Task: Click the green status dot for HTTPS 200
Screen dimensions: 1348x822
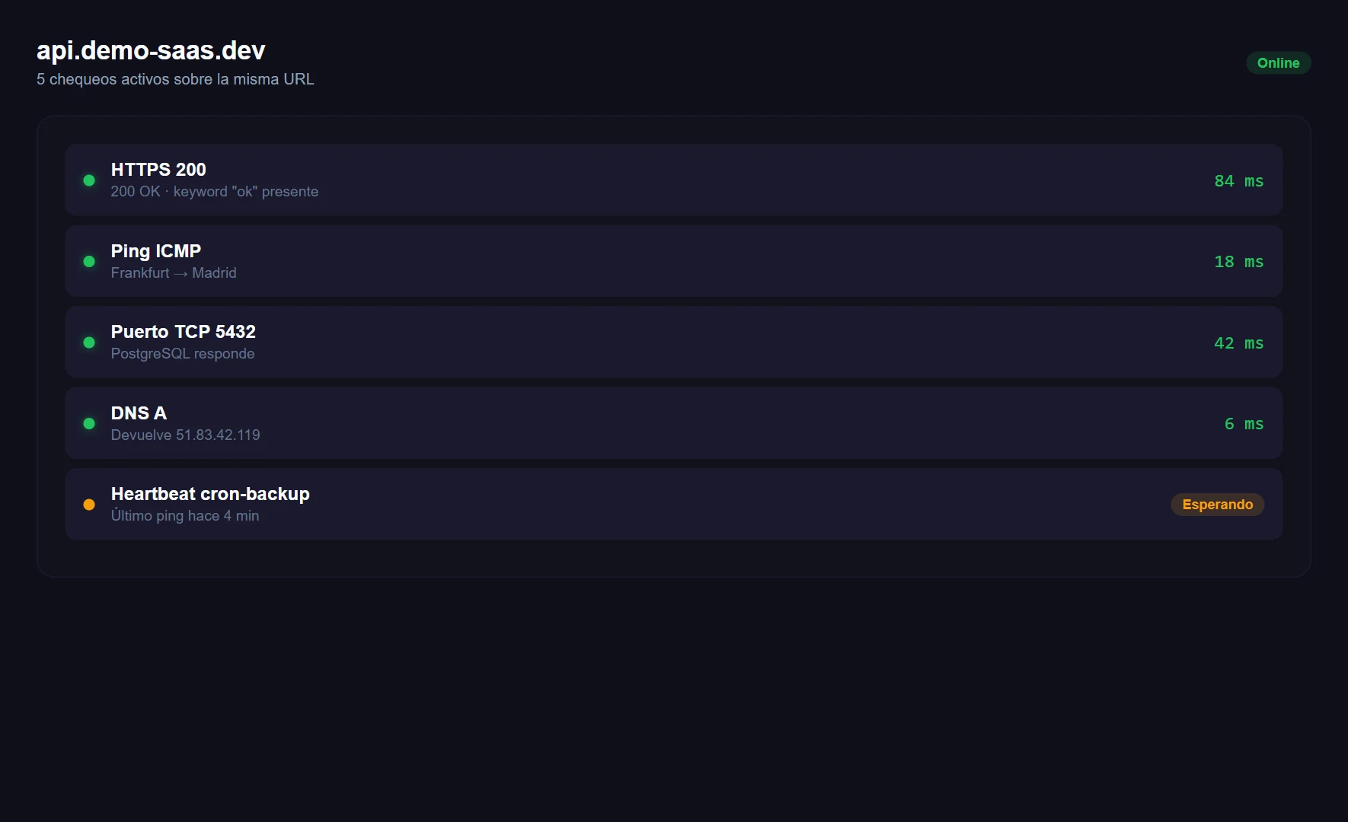Action: click(x=89, y=180)
